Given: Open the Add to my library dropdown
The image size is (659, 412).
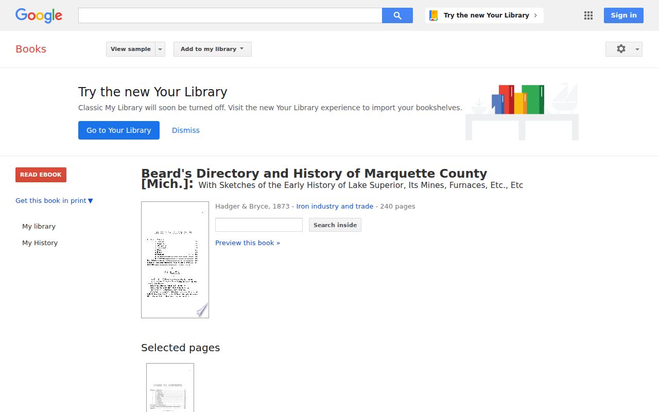Looking at the screenshot, I should click(x=212, y=49).
